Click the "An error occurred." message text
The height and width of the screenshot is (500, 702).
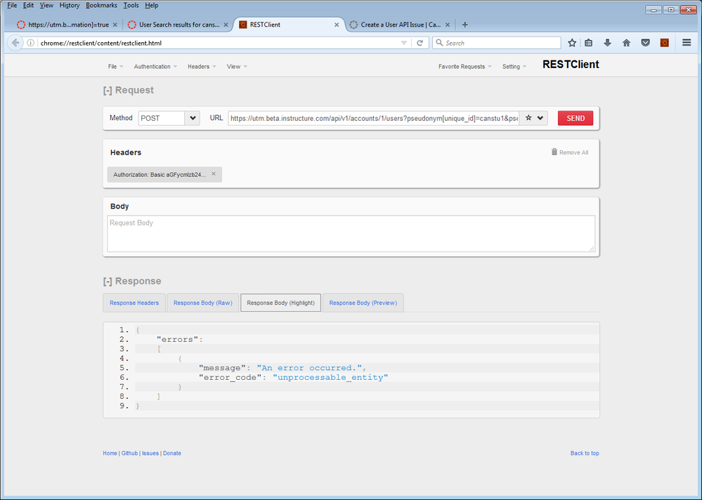click(x=309, y=368)
